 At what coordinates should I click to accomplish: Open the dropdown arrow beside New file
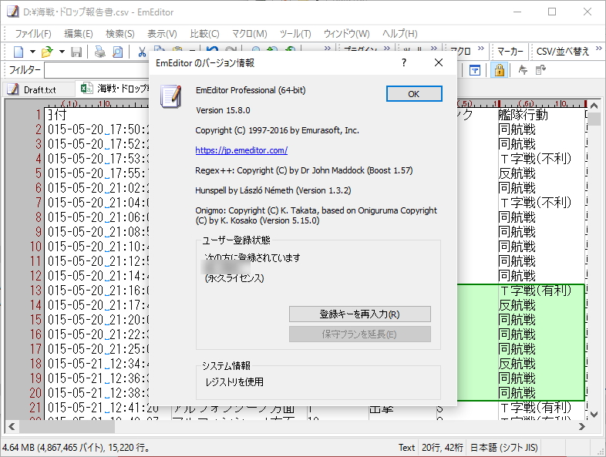click(x=32, y=52)
